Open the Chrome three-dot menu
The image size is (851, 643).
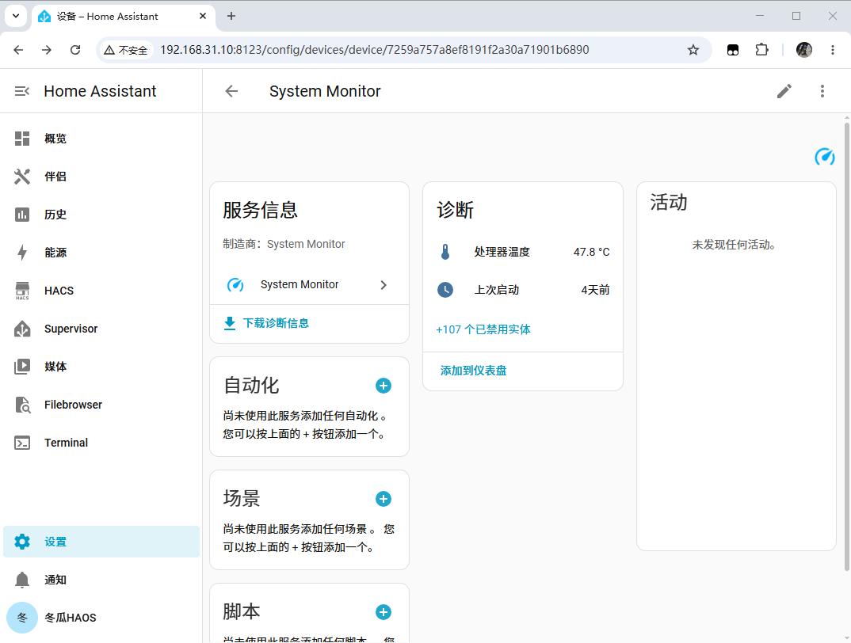coord(833,50)
